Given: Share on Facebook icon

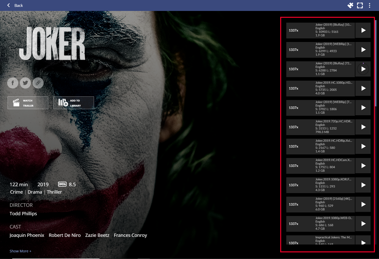Looking at the screenshot, I should coord(13,83).
